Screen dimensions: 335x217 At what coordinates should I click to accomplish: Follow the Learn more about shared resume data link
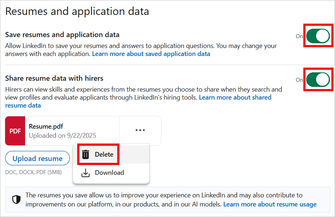coord(235,97)
